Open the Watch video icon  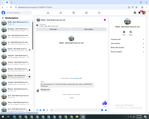pos(74,13)
